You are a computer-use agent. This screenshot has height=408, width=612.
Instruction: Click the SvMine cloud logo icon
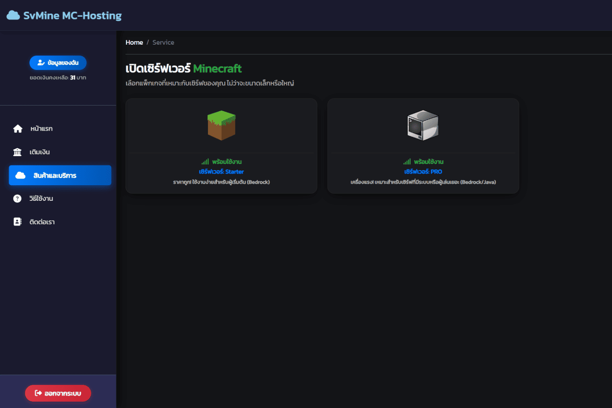[13, 16]
